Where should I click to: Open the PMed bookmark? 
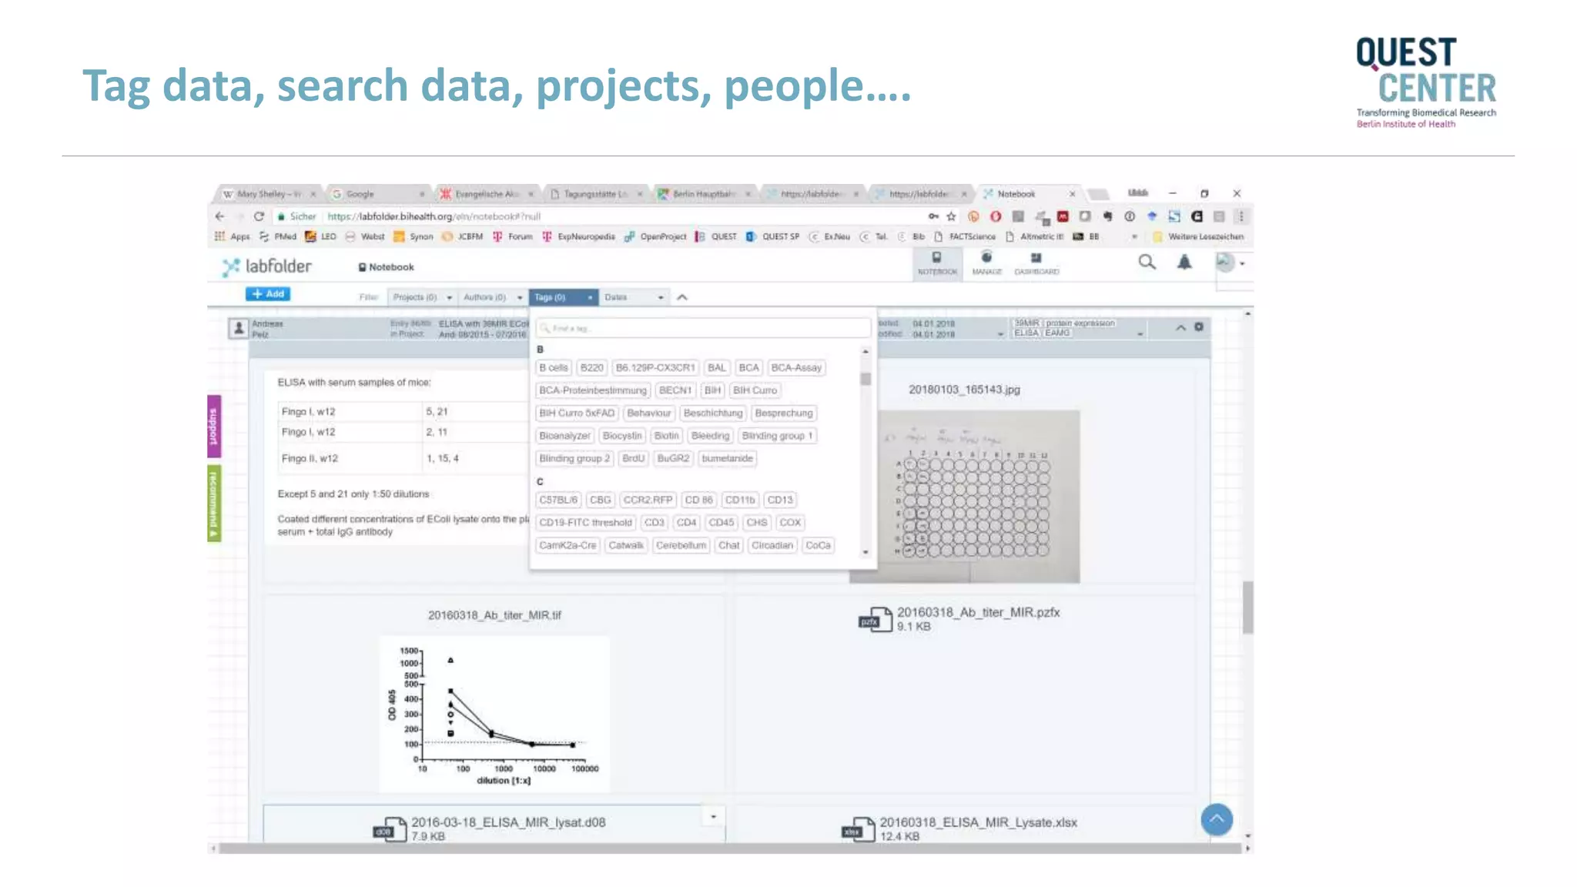coord(278,236)
